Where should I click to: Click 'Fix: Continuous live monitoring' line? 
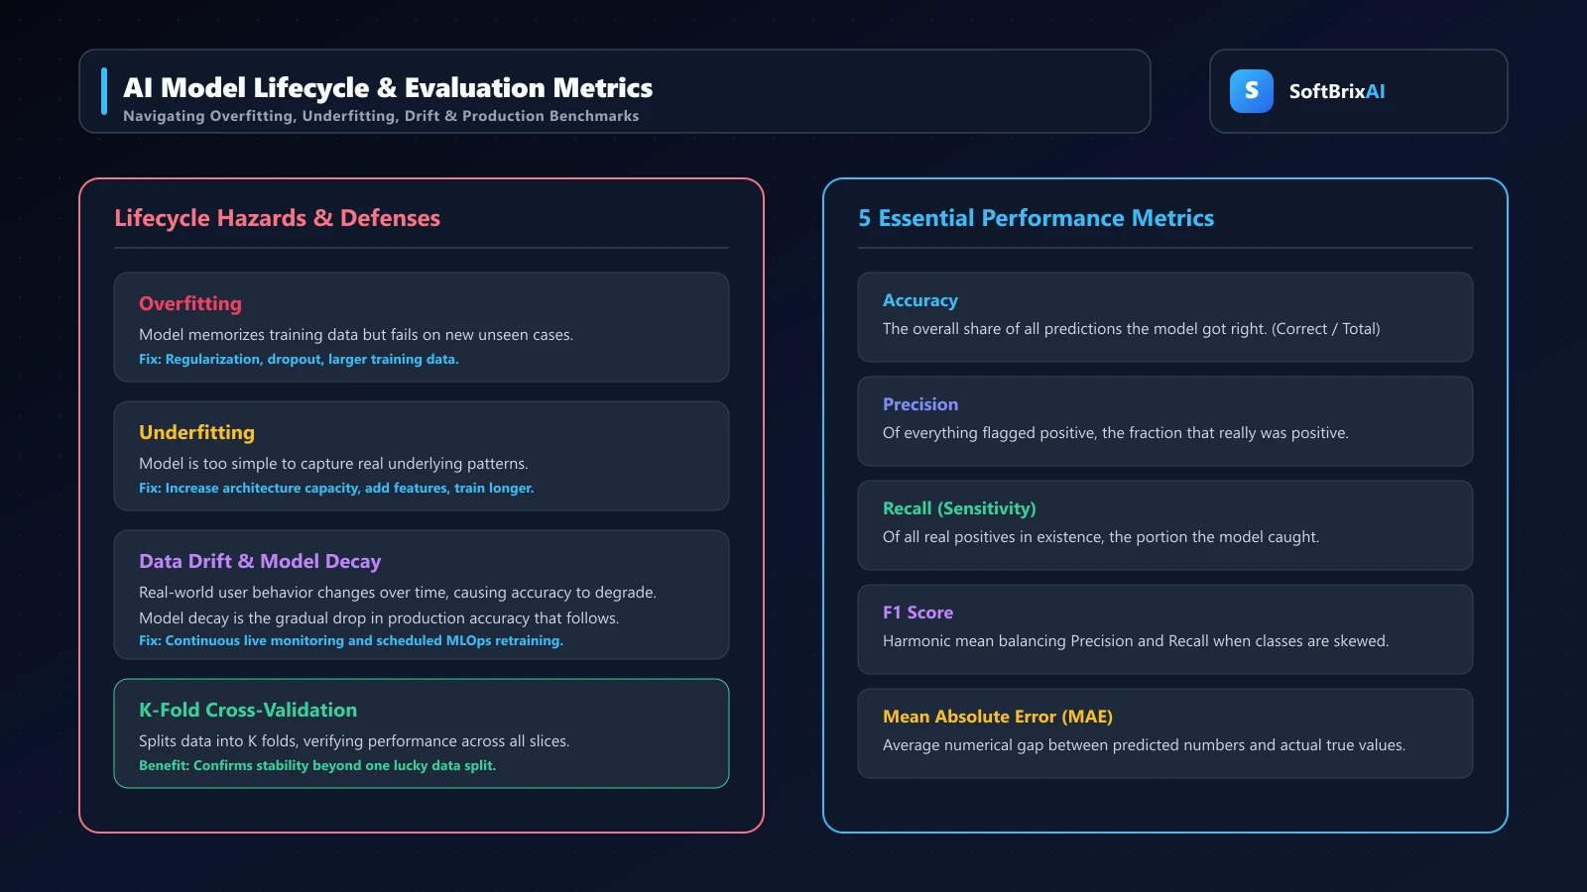point(351,640)
